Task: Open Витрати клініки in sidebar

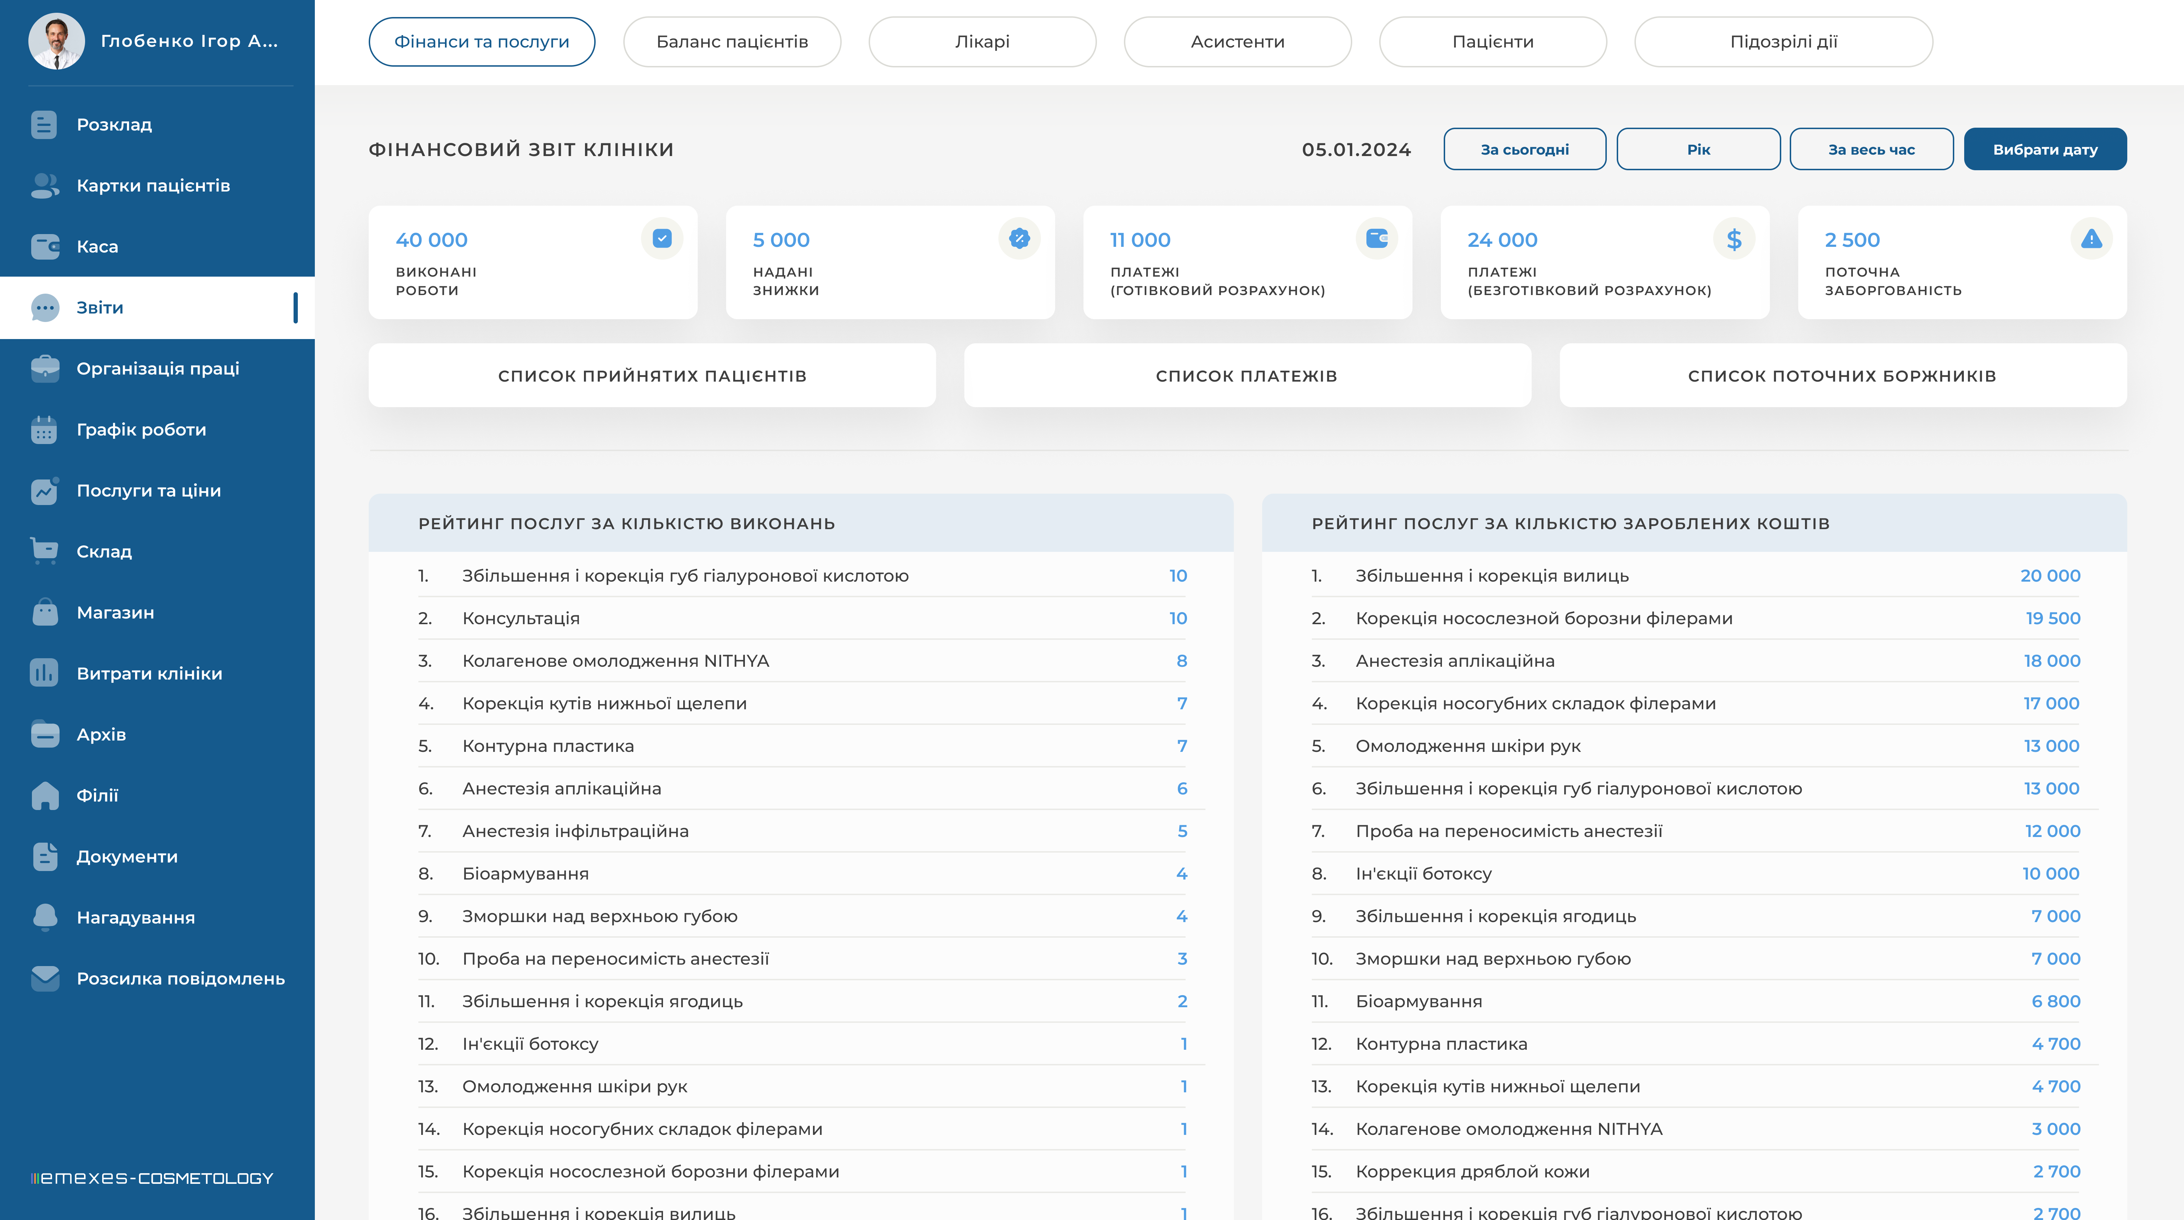Action: tap(149, 673)
